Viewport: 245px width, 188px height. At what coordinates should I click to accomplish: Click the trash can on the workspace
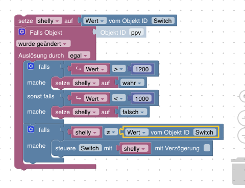click(x=238, y=171)
